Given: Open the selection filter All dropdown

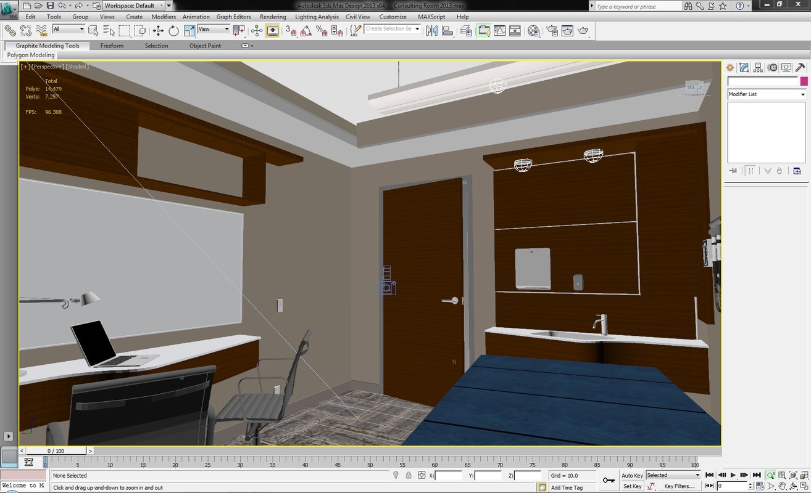Looking at the screenshot, I should 68,29.
